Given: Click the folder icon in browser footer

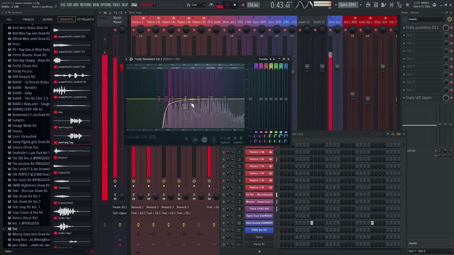Looking at the screenshot, I should [x=87, y=252].
